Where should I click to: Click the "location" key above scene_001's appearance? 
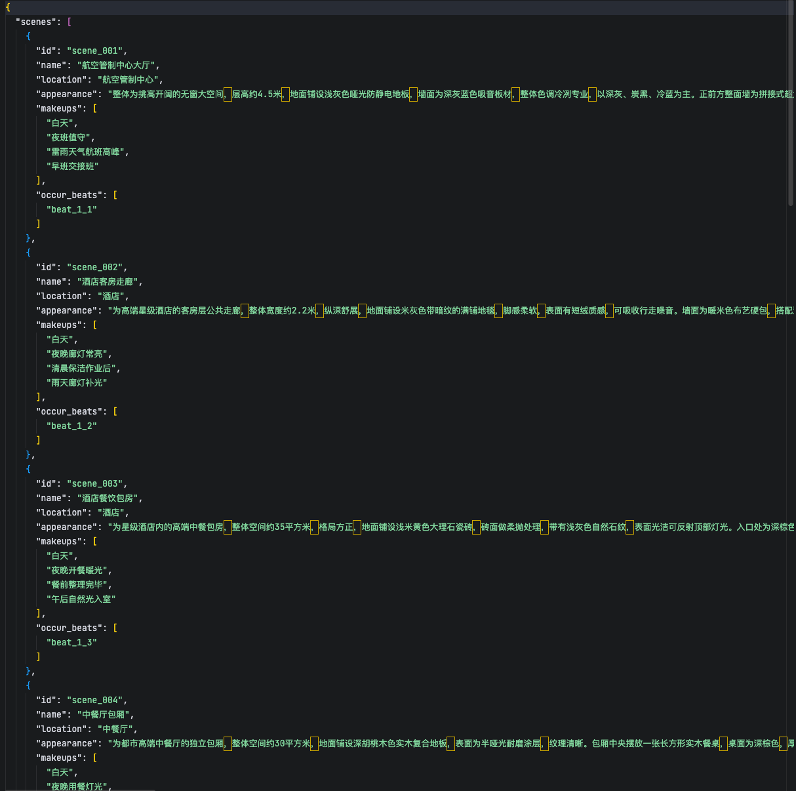[x=62, y=79]
